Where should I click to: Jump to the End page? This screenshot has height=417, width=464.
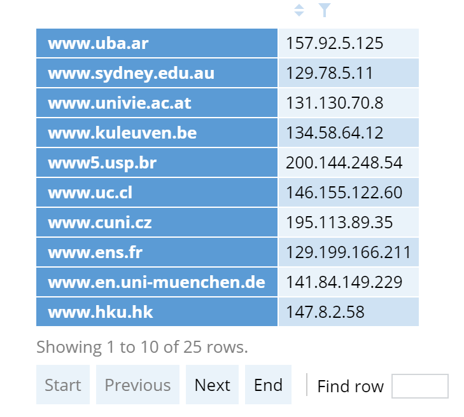pos(268,385)
